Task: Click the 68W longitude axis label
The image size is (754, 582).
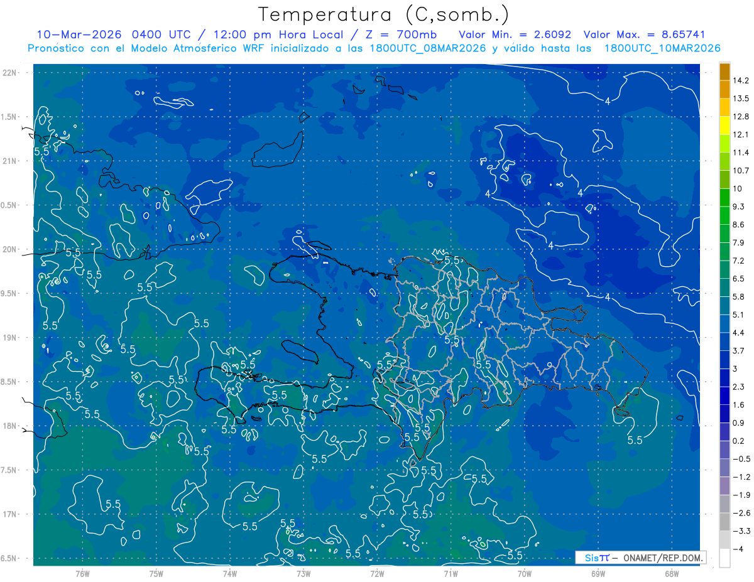Action: (672, 573)
